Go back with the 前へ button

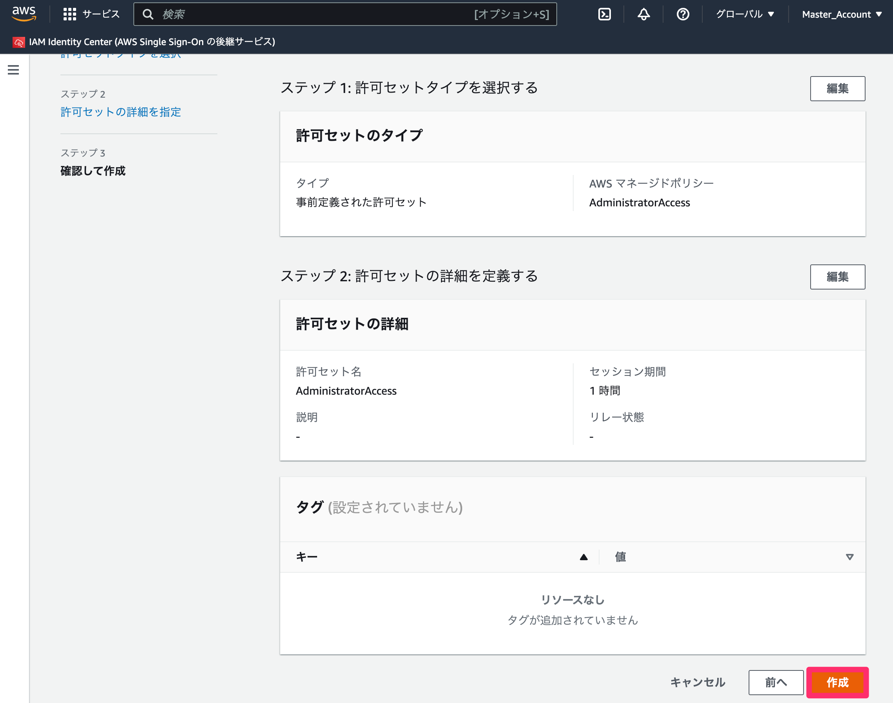point(776,683)
